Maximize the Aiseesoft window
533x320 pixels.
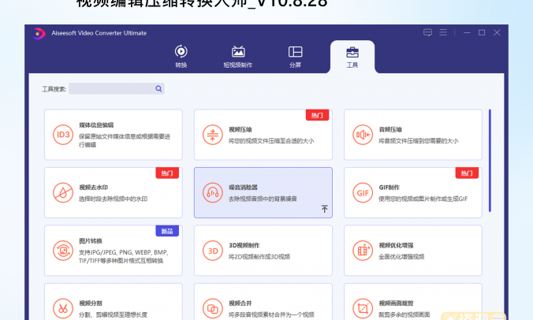[482, 32]
